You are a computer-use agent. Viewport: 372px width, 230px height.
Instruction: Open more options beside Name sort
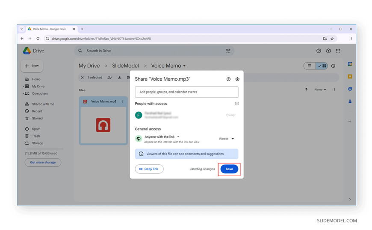(334, 89)
